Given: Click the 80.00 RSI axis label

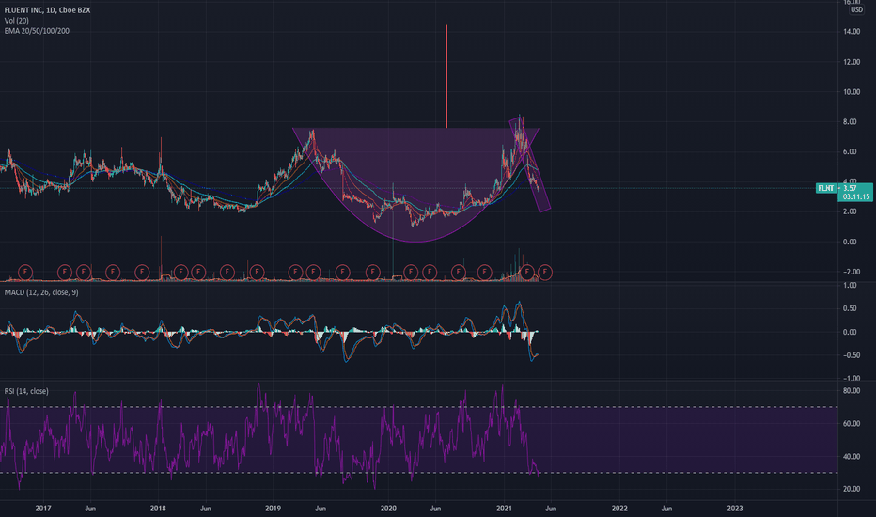Looking at the screenshot, I should [x=852, y=391].
